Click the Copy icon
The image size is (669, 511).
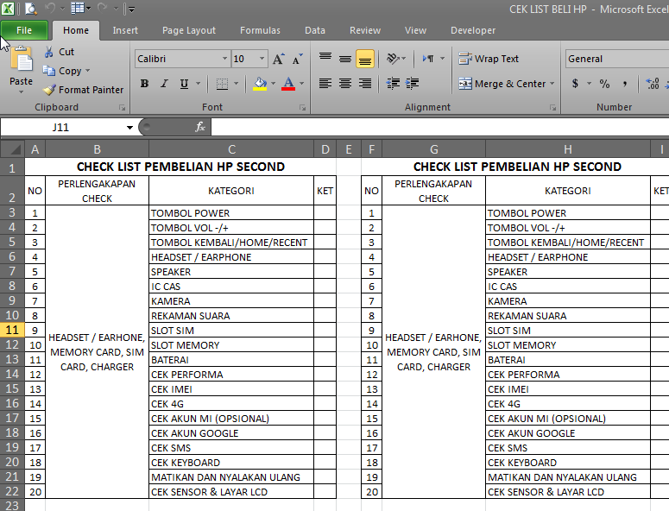tap(49, 71)
